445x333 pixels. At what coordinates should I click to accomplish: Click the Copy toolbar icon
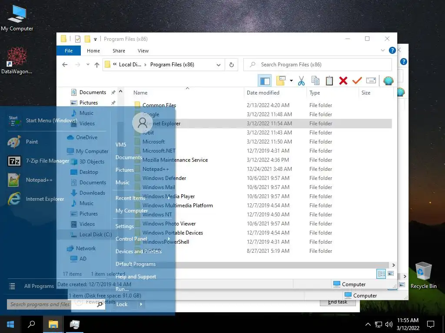[x=315, y=81]
